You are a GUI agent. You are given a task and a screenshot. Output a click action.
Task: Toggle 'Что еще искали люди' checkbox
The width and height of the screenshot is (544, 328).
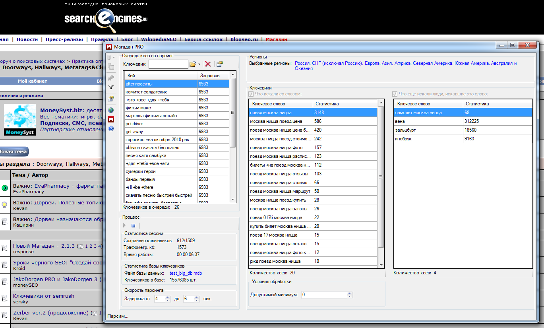395,94
